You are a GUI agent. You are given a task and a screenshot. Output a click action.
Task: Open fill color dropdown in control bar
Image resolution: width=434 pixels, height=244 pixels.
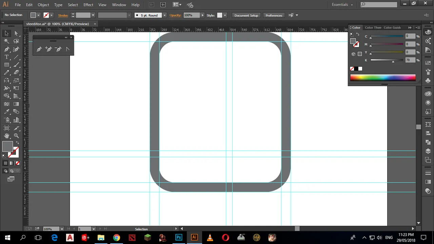(38, 15)
